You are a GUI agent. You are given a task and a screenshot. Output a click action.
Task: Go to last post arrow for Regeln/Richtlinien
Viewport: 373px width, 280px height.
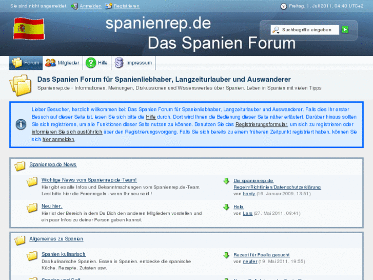226,181
